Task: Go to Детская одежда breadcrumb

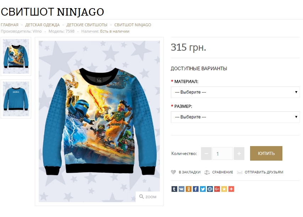Action: (x=42, y=25)
